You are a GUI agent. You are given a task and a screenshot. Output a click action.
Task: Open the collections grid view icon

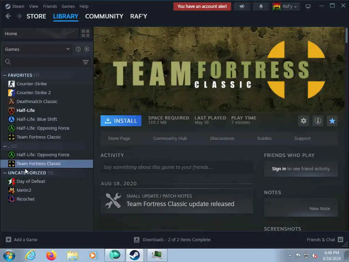(x=86, y=33)
